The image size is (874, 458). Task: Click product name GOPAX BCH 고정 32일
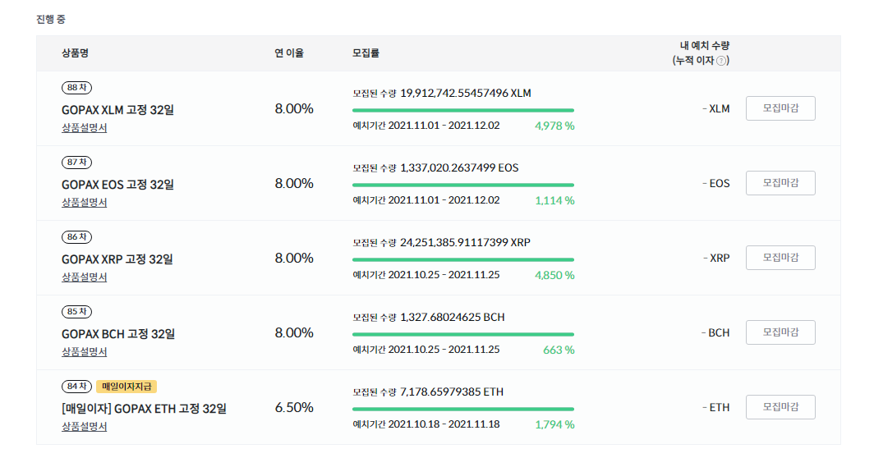[x=118, y=334]
